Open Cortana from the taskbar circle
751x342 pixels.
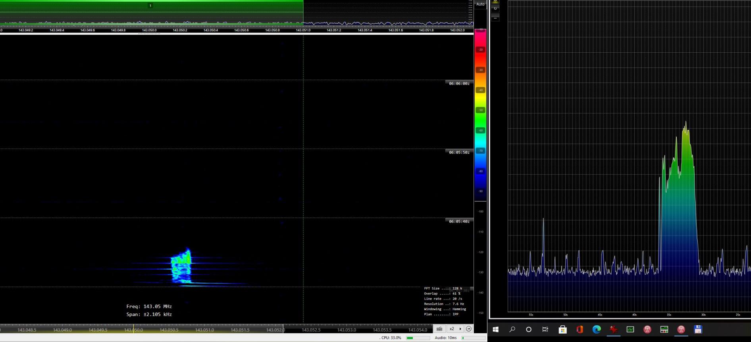click(x=529, y=329)
